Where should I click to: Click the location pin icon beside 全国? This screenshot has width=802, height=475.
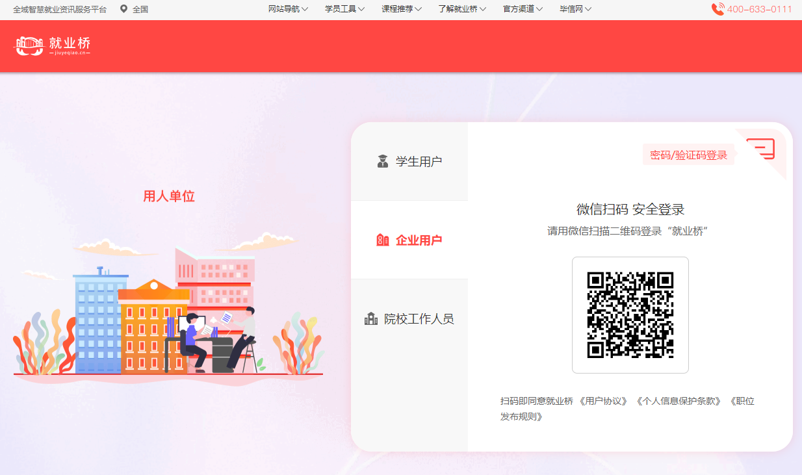pyautogui.click(x=123, y=9)
